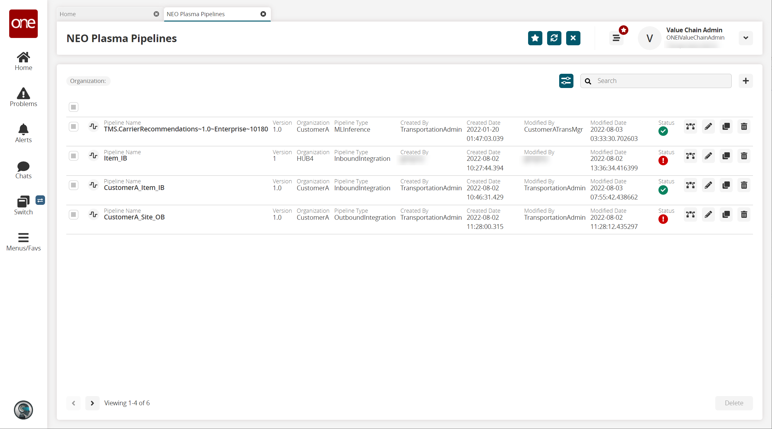Open pipeline graph for TMS.CarrierRecommendations row
Screen dimensions: 772x429
690,127
